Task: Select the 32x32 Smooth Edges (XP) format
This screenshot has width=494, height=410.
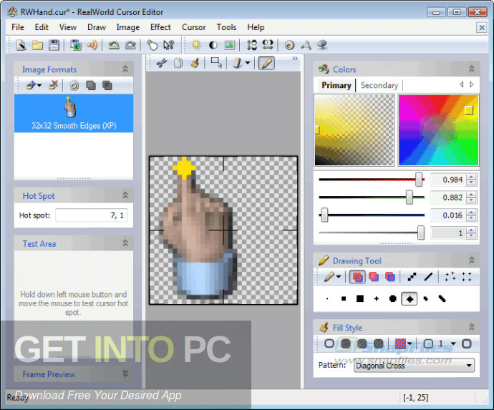Action: (x=74, y=113)
